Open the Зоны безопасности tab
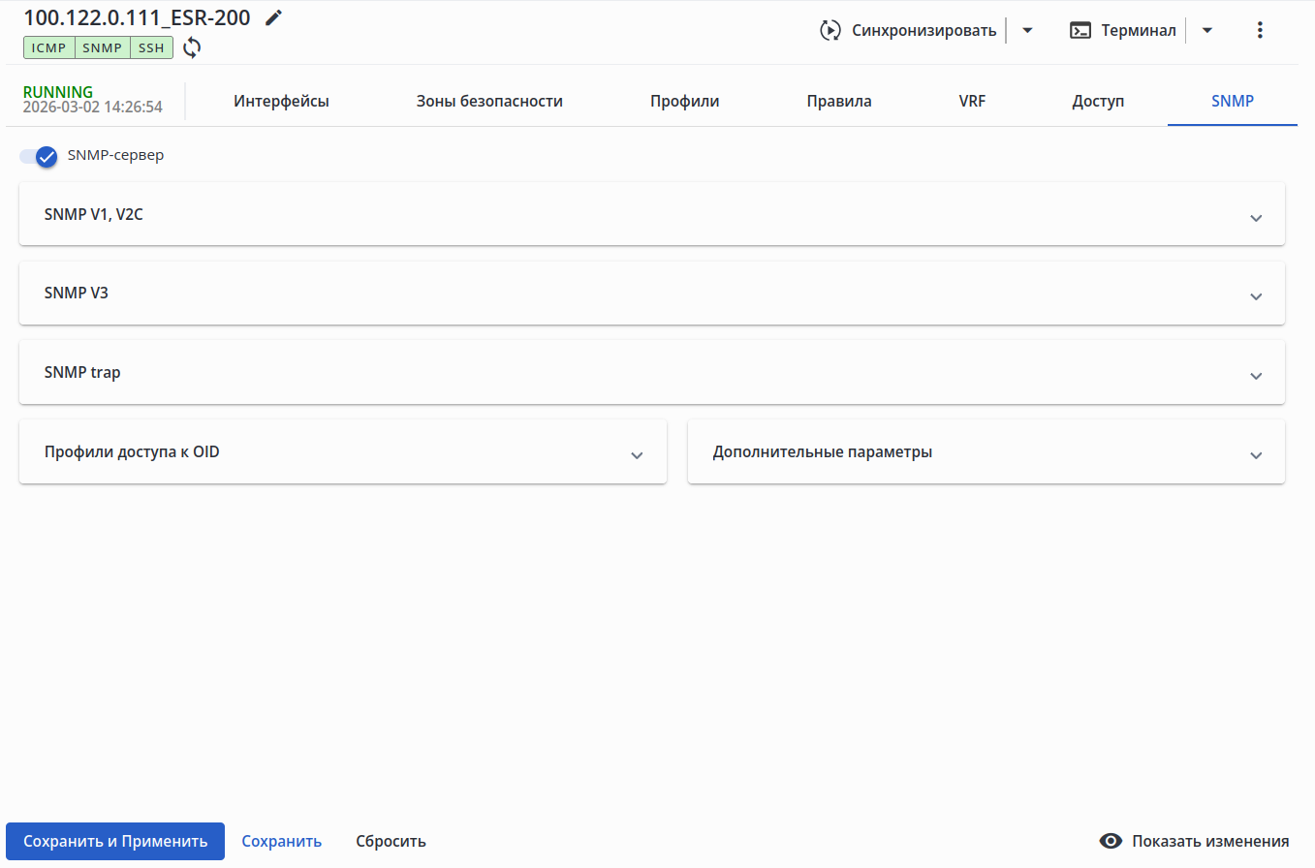Screen dimensions: 1315x868 click(x=489, y=101)
